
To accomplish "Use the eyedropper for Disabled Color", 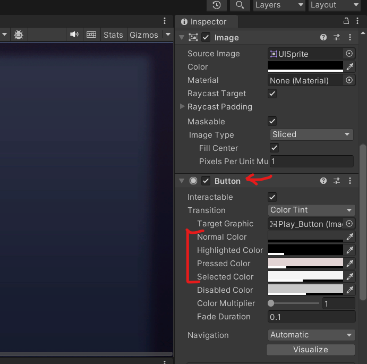I will (349, 290).
